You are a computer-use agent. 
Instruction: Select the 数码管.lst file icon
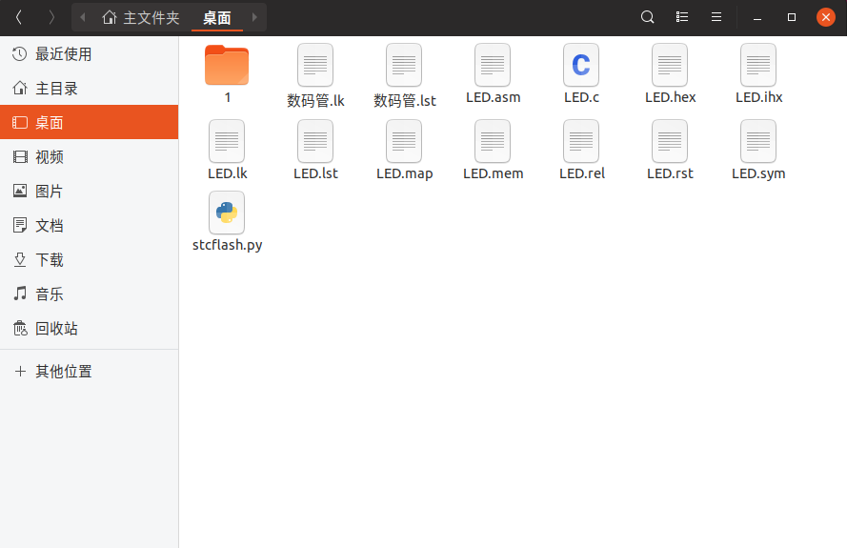click(x=404, y=66)
